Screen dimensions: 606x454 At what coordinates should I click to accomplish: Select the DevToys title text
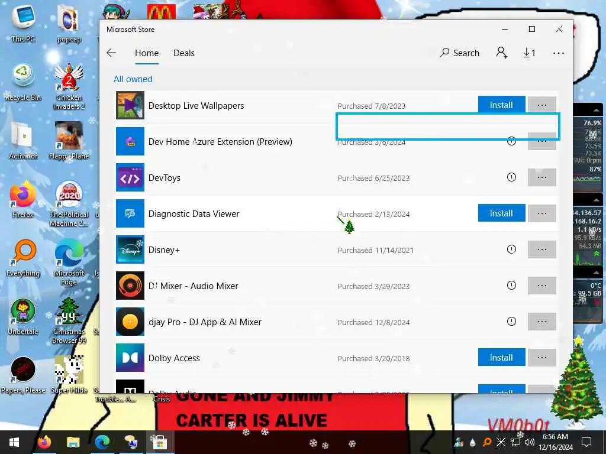pos(165,178)
